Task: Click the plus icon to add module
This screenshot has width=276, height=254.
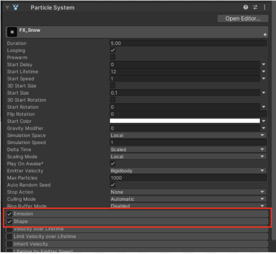Action: [x=265, y=35]
